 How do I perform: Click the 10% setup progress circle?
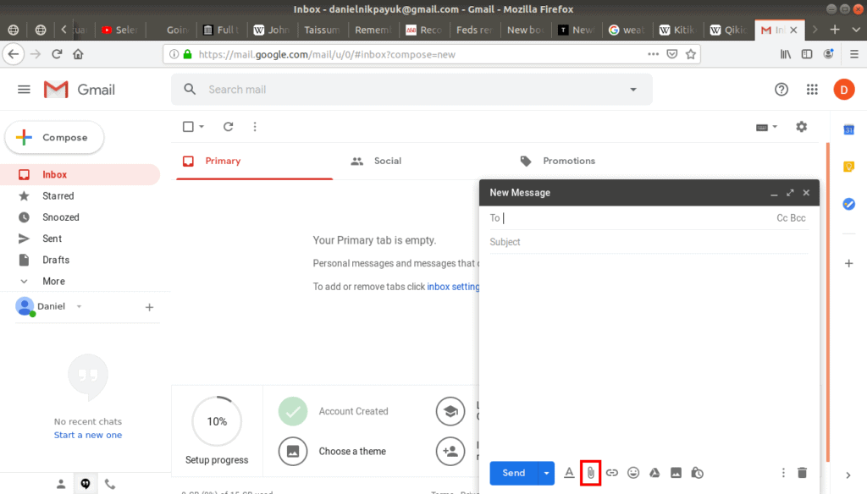point(217,421)
